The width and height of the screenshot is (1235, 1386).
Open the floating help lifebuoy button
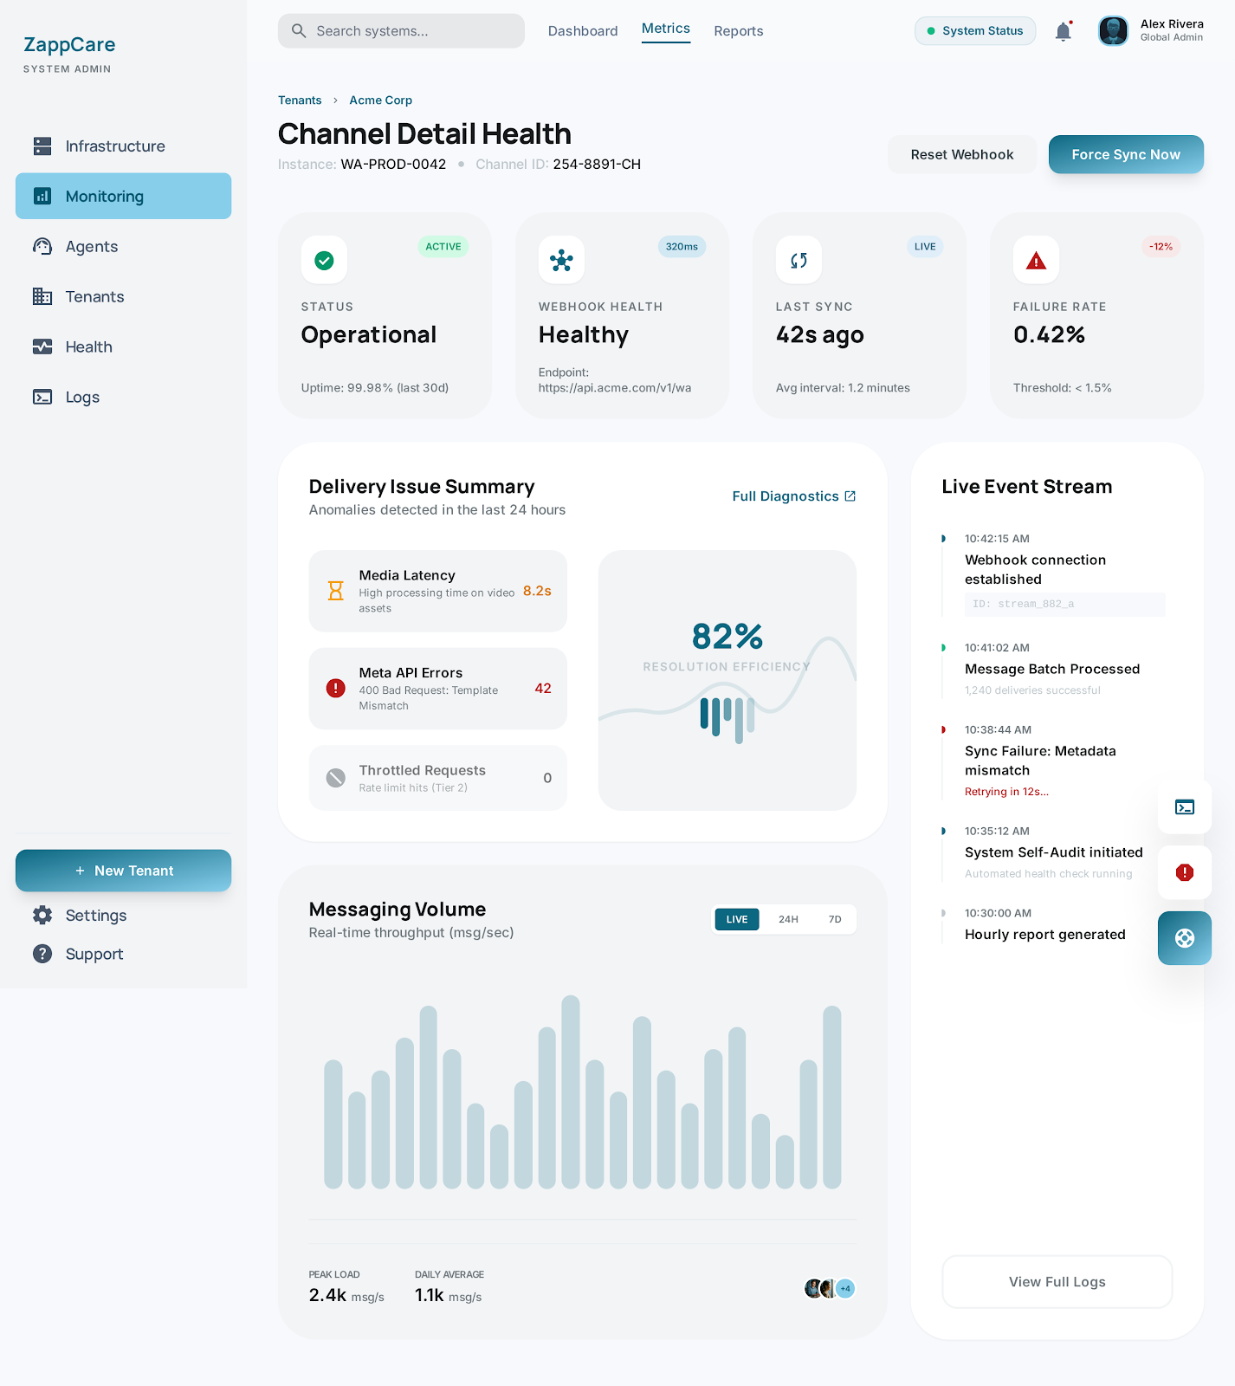tap(1184, 938)
